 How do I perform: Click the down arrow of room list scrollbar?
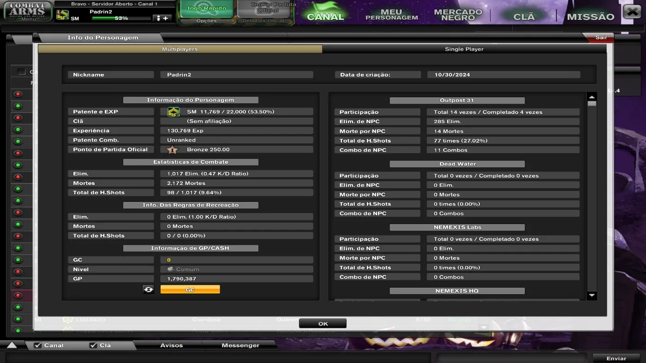tap(484, 327)
